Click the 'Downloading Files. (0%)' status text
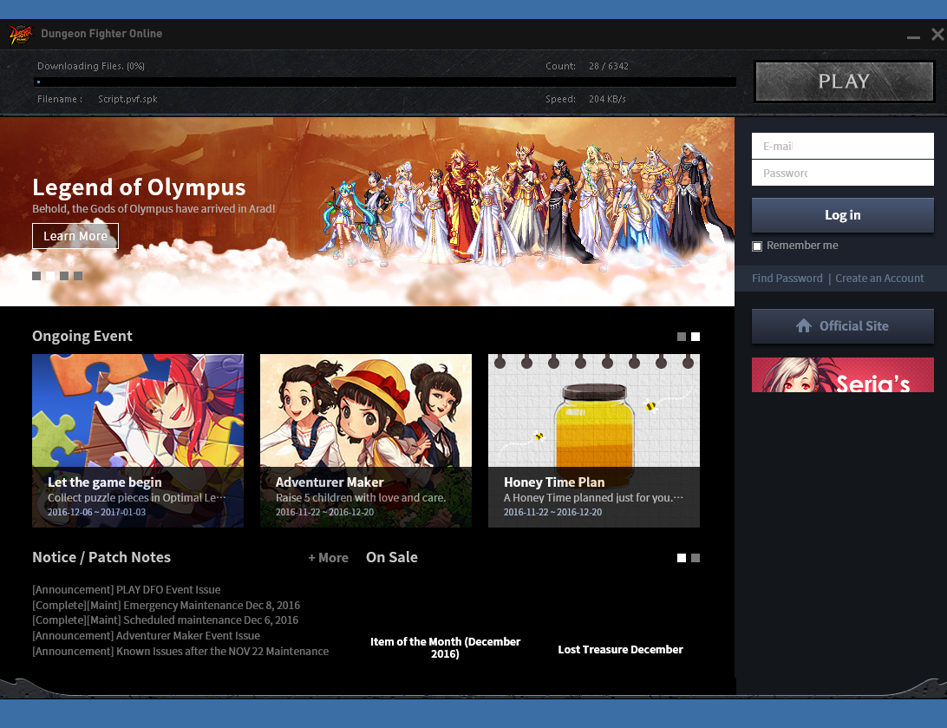 click(90, 67)
